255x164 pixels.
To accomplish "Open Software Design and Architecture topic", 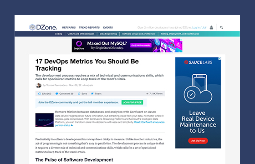I will click(x=139, y=34).
